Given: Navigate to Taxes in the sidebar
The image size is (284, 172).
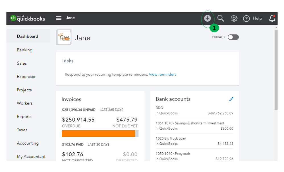Looking at the screenshot, I should tap(22, 130).
